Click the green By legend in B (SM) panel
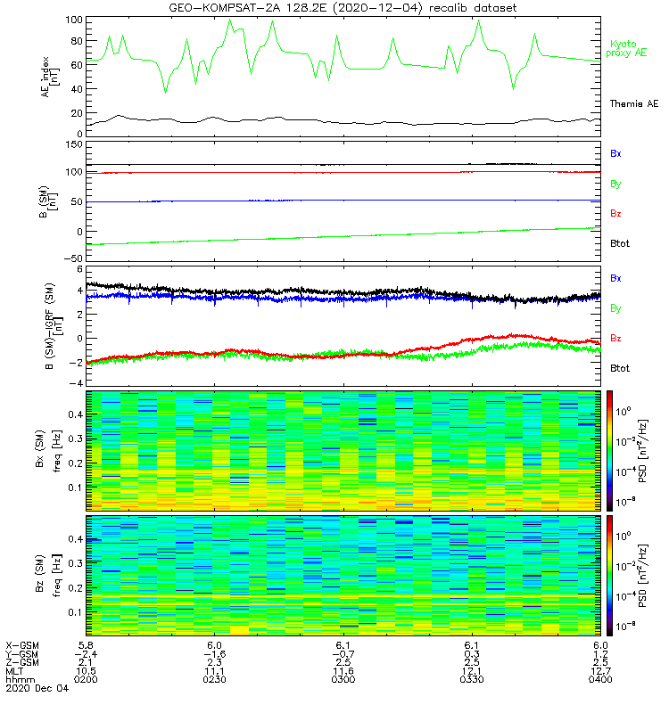Image resolution: width=669 pixels, height=713 pixels. 615,184
